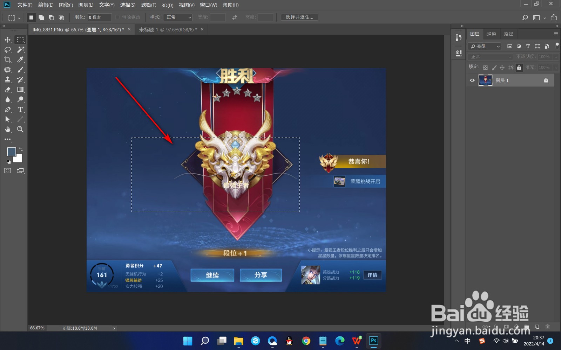
Task: Filter layers by type layers
Action: click(x=528, y=46)
